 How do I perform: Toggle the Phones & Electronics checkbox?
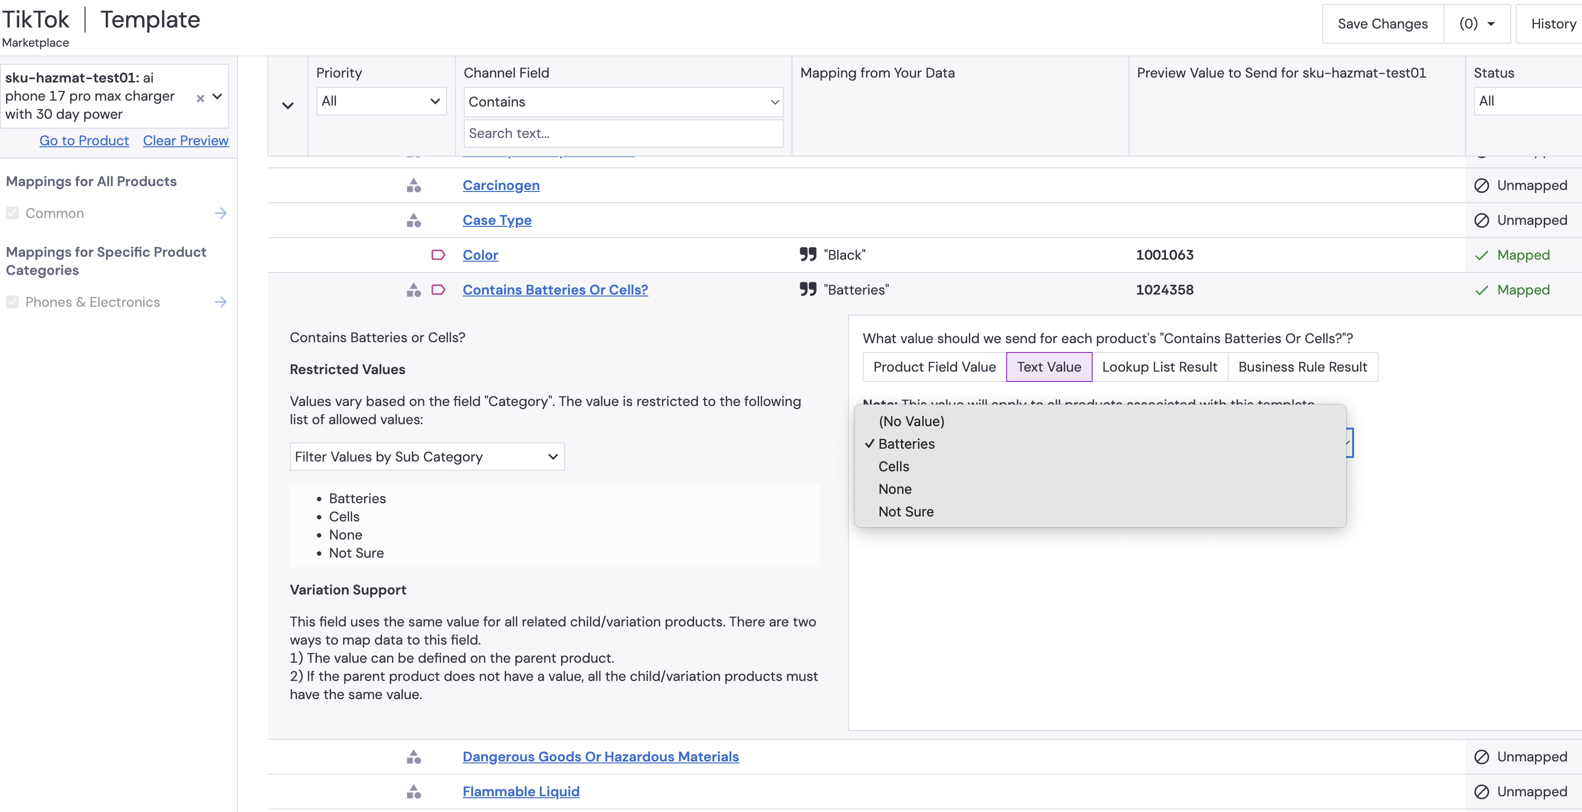click(x=12, y=302)
